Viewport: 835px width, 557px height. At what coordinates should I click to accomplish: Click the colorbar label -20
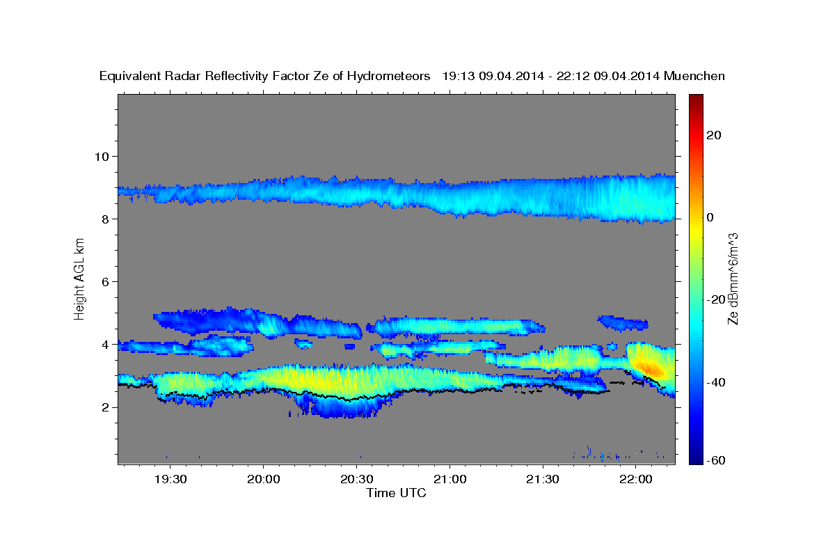click(717, 299)
